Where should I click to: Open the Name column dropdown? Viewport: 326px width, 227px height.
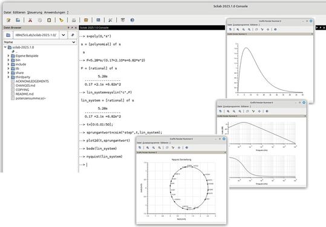tap(74, 42)
